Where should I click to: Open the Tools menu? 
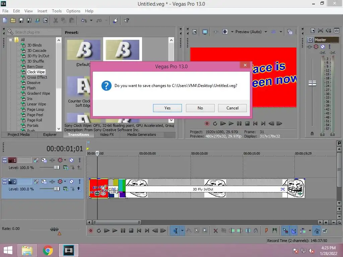pos(57,11)
